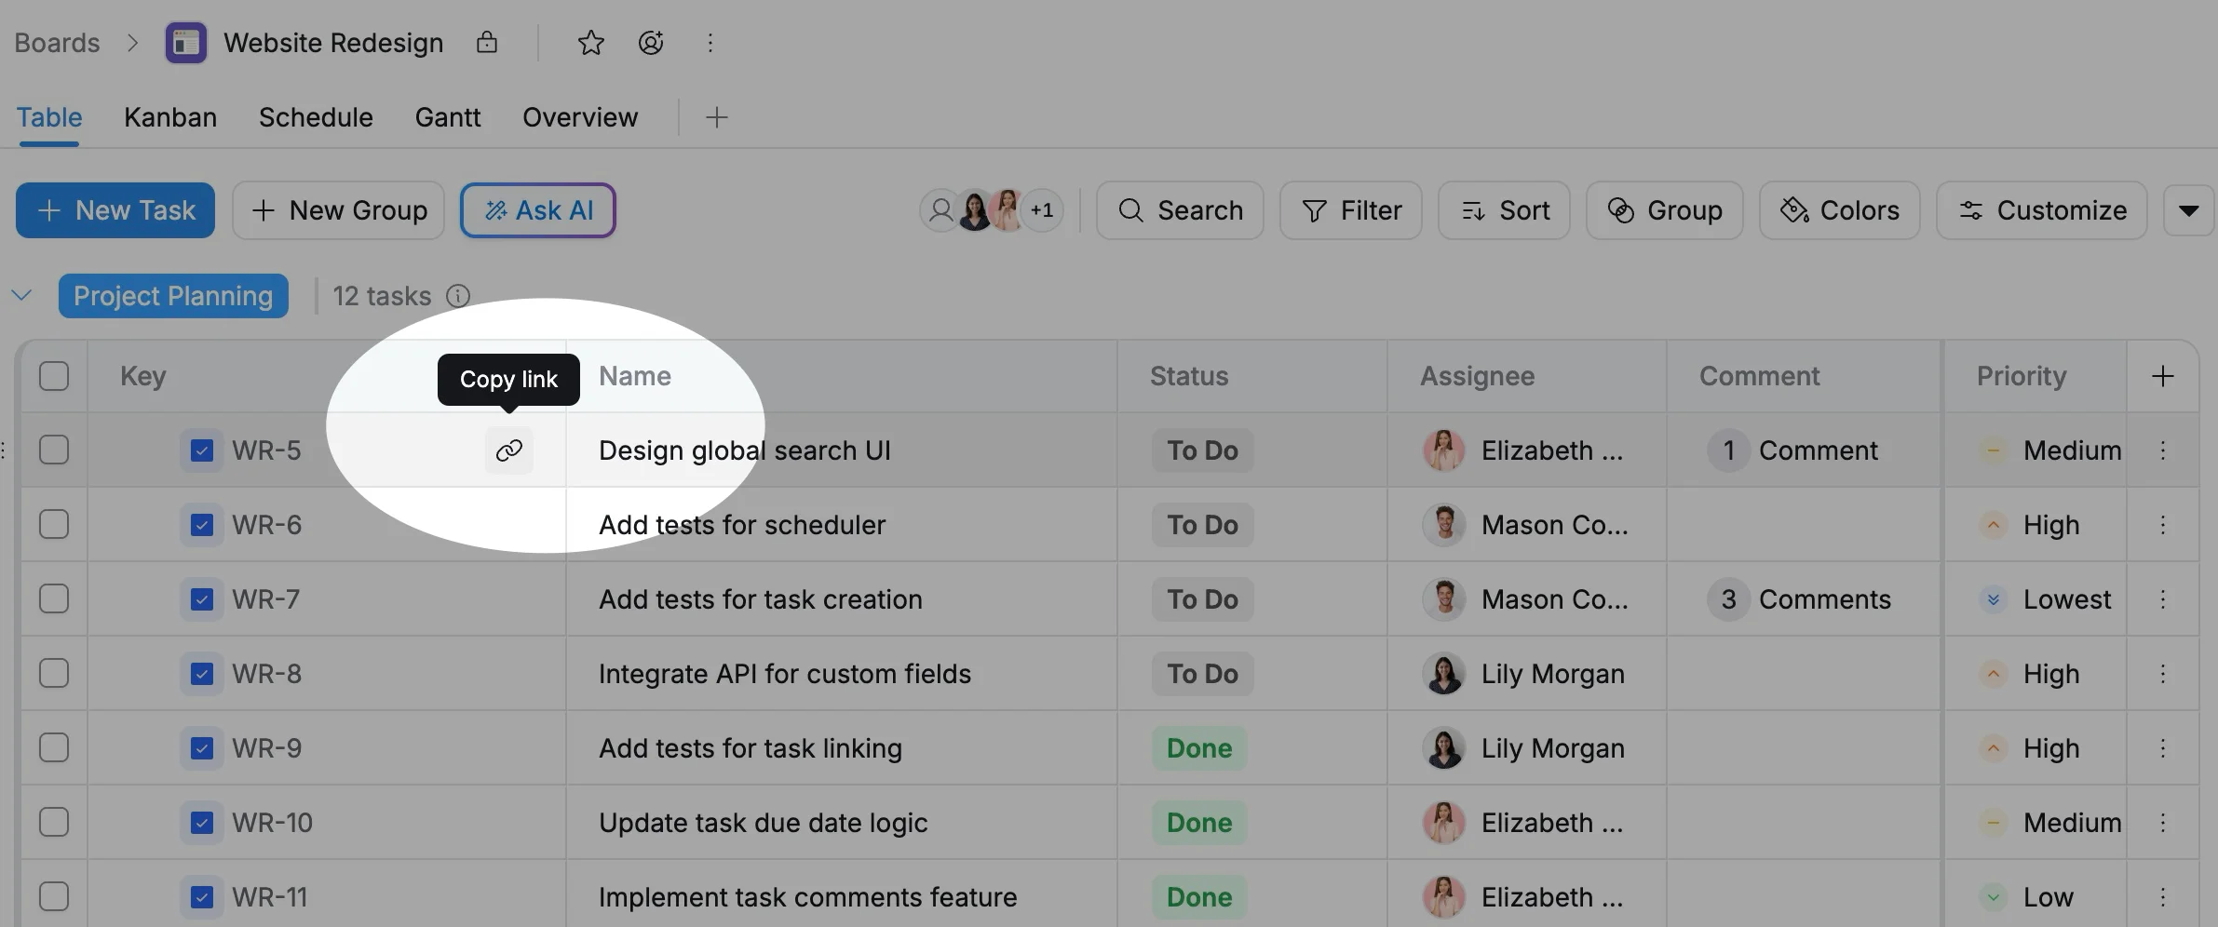Open row menu for Add tests for scheduler
Screen dimensions: 2218x927
pyautogui.click(x=2163, y=525)
